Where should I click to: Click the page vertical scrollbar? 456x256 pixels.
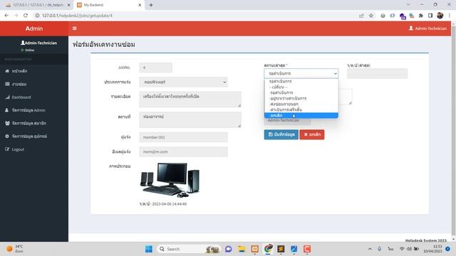click(x=453, y=131)
